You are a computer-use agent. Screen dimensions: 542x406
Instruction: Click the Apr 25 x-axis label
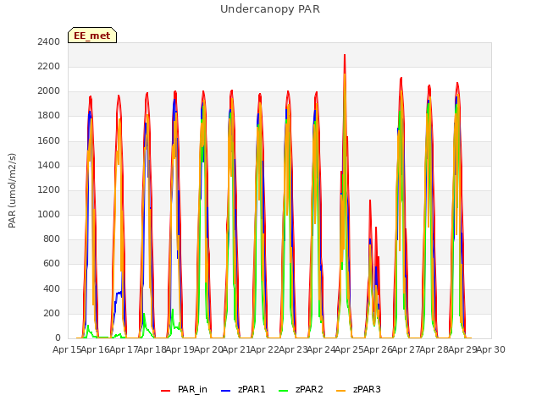pyautogui.click(x=350, y=349)
